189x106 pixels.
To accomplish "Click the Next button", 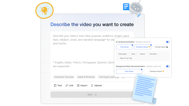I will (x=92, y=95).
